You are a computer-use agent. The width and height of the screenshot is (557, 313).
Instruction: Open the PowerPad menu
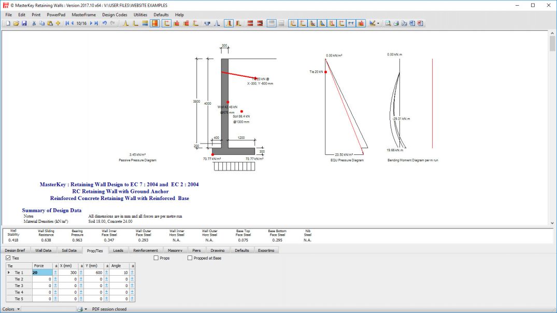[x=56, y=15]
